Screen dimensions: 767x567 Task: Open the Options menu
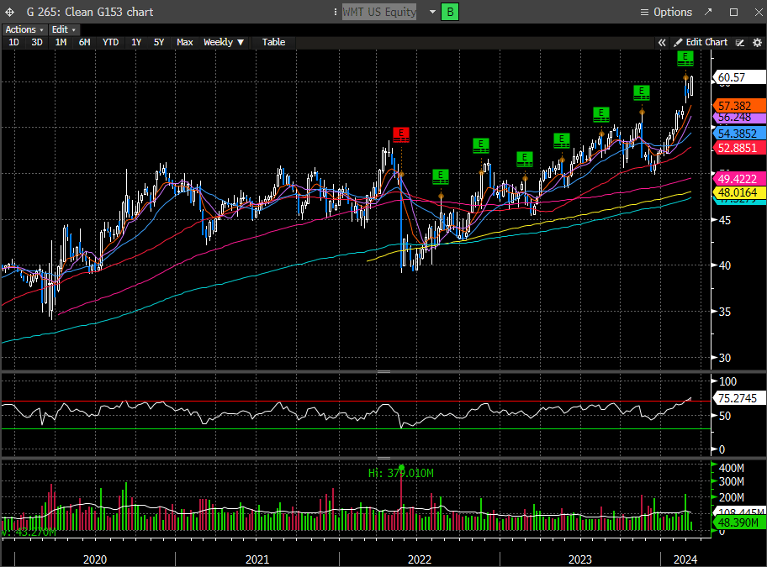pos(666,12)
